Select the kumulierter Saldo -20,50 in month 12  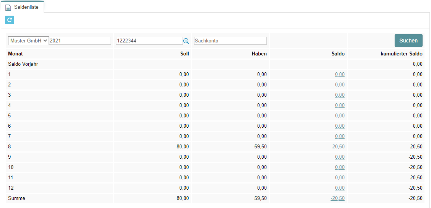[415, 188]
